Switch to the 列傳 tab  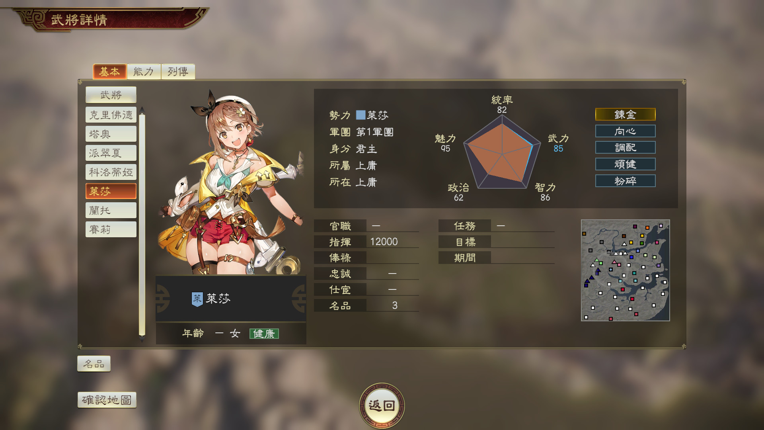tap(178, 72)
